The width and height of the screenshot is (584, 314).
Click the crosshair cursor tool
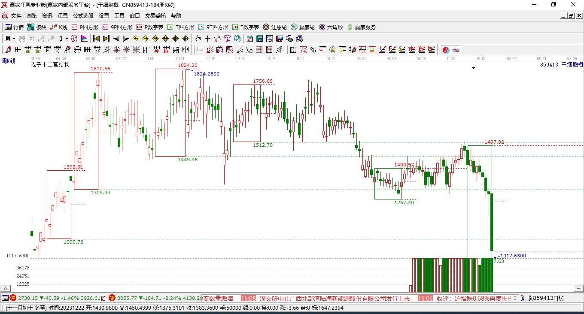pos(208,39)
